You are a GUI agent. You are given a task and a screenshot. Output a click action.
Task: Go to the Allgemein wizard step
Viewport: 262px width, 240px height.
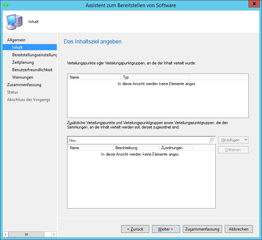coord(16,40)
